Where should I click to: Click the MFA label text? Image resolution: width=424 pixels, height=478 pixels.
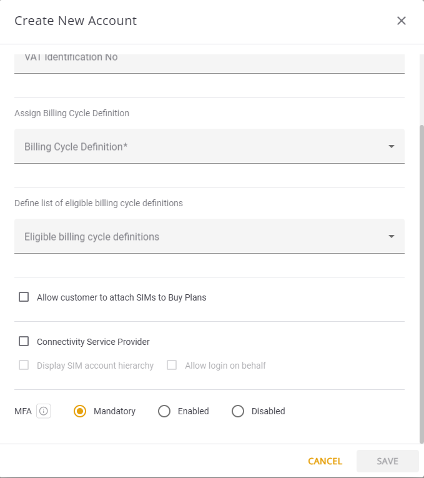[23, 411]
